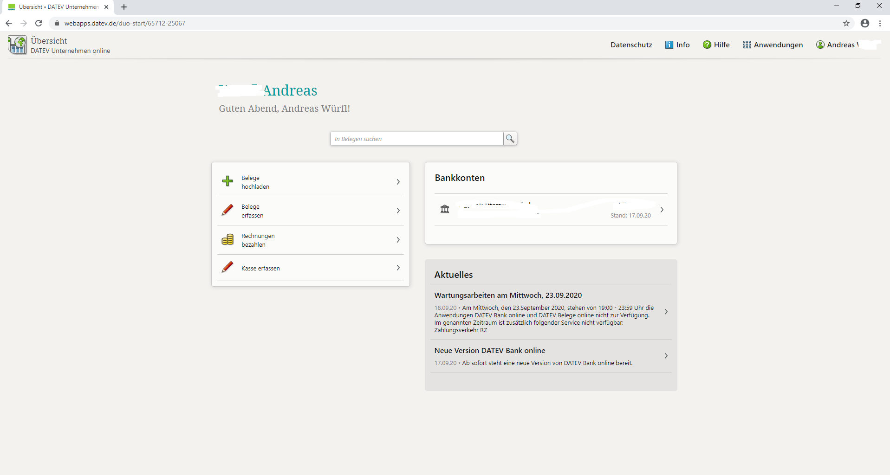Screen dimensions: 890x475
Task: Click the DATEV Unternehmen online subtitle
Action: tap(71, 51)
